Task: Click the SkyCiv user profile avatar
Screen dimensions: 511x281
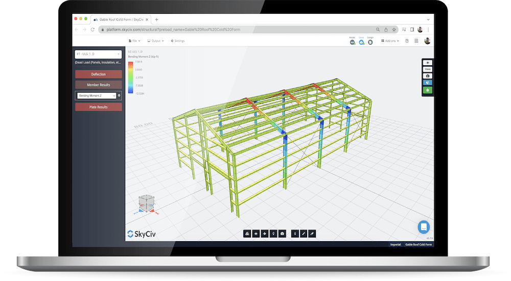Action: tap(427, 41)
